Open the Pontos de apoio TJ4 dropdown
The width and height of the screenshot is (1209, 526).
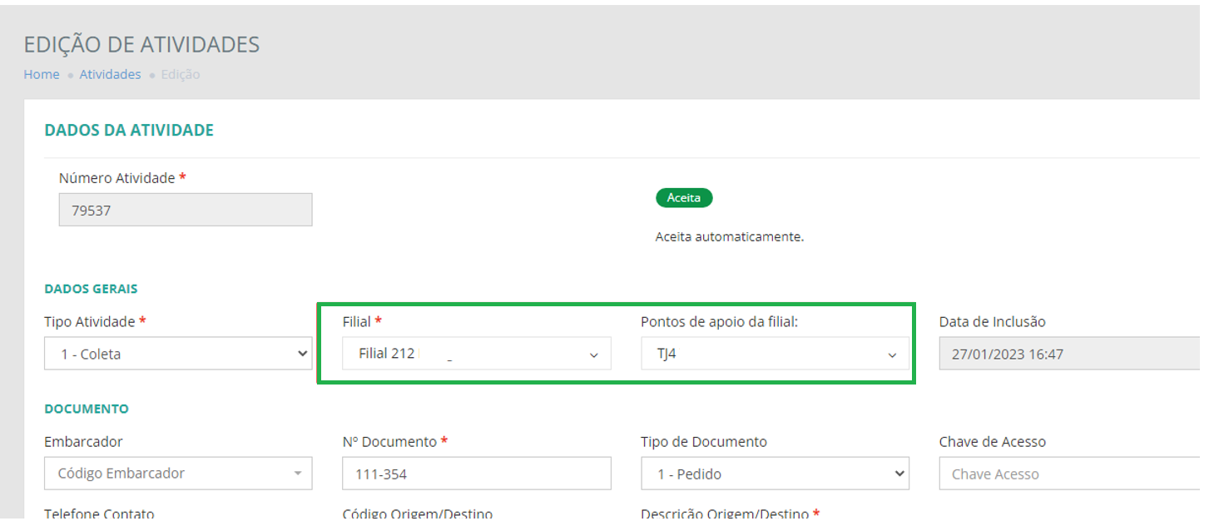point(775,354)
